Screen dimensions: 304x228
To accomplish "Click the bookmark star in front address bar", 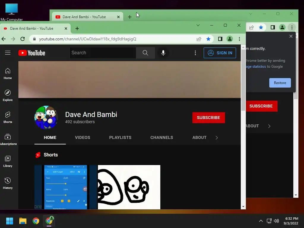I will [208, 39].
